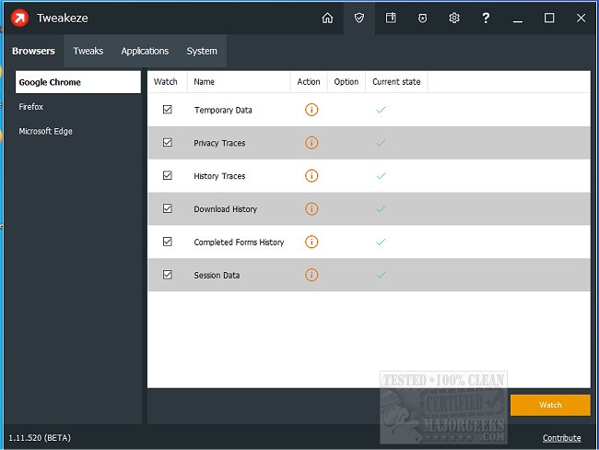Close the Tweakeze window
Viewport: 599px width, 450px height.
pos(581,18)
